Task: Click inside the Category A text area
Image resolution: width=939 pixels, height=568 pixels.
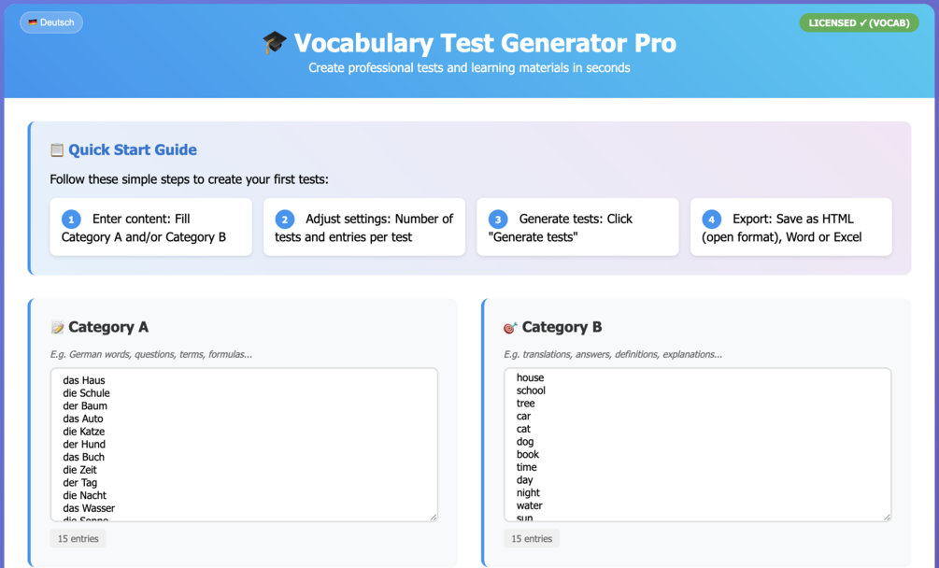Action: 244,444
